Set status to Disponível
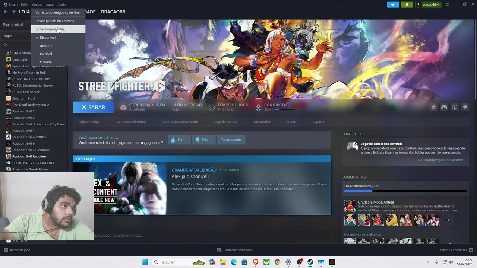This screenshot has width=477, height=268. coord(58,38)
